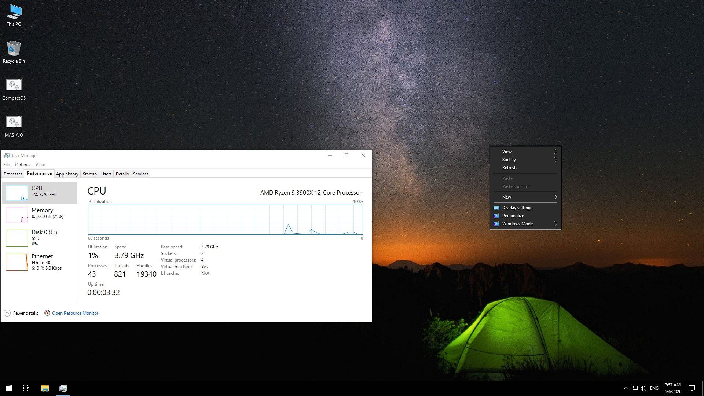The height and width of the screenshot is (396, 704).
Task: Open the This PC desktop icon
Action: [14, 15]
